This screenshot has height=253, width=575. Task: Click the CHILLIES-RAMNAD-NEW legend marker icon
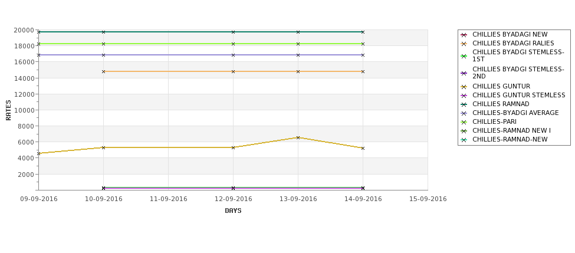(464, 140)
